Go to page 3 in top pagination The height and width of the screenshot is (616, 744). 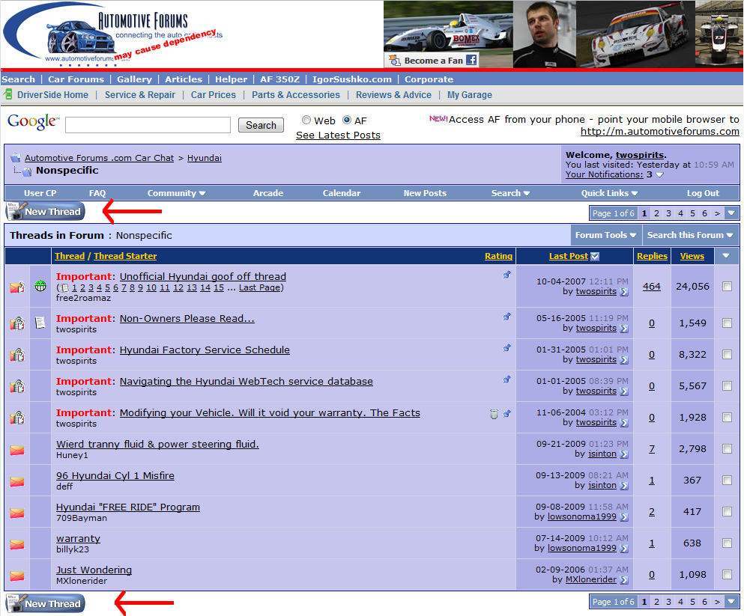(x=669, y=213)
